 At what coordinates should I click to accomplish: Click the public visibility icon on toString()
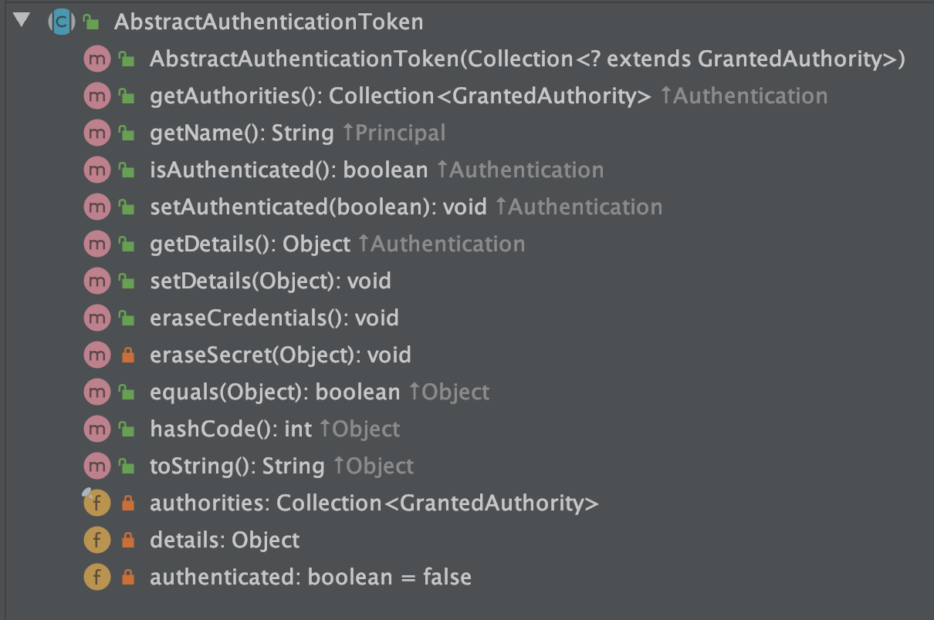click(x=127, y=466)
